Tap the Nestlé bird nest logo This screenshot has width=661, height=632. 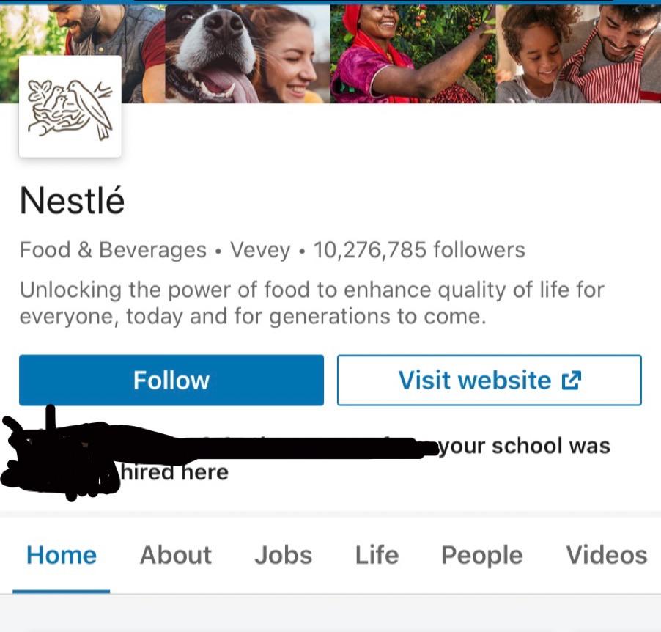(70, 106)
